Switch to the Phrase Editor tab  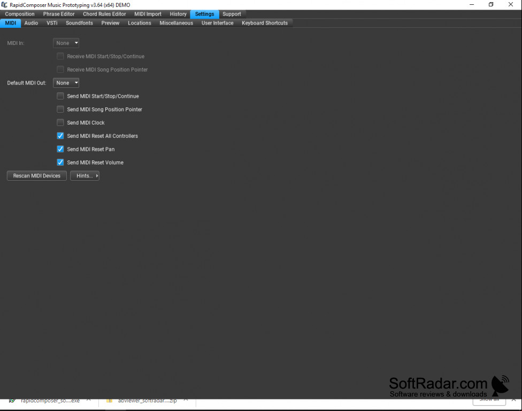[59, 14]
